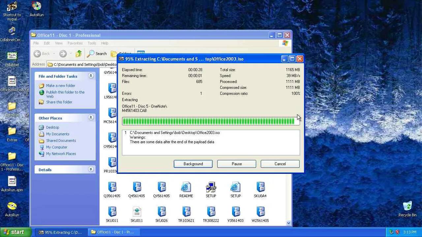422x237 pixels.
Task: Select the AutoRun.apm desktop file
Action: coord(12,184)
